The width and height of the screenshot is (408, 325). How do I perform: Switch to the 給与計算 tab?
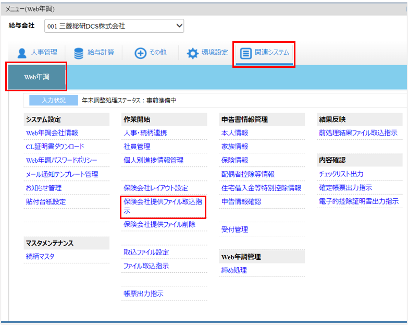pos(94,53)
